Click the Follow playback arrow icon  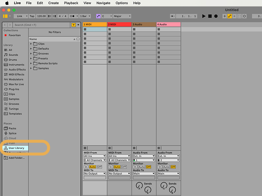coord(173,16)
